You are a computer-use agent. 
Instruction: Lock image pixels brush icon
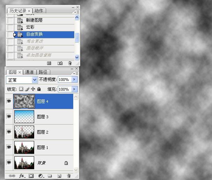pos(27,89)
